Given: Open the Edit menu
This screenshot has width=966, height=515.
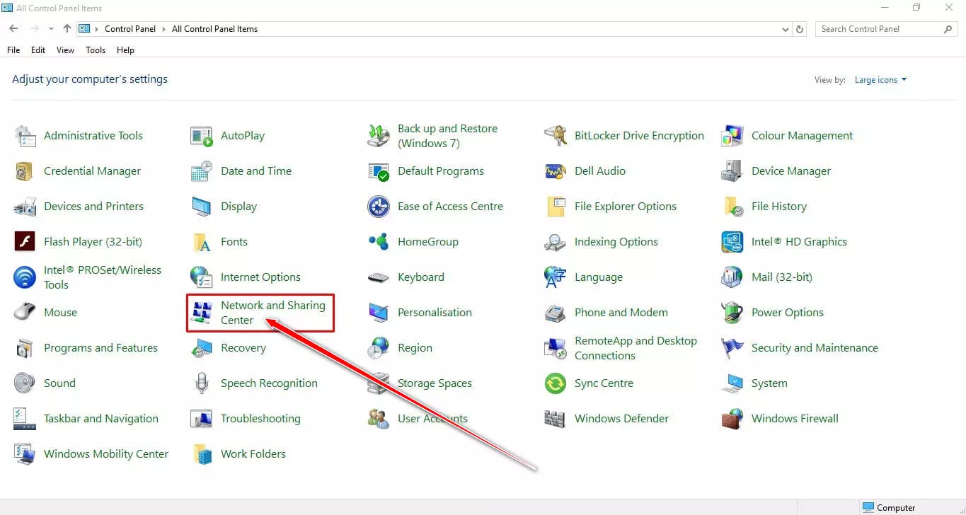Looking at the screenshot, I should tap(38, 50).
